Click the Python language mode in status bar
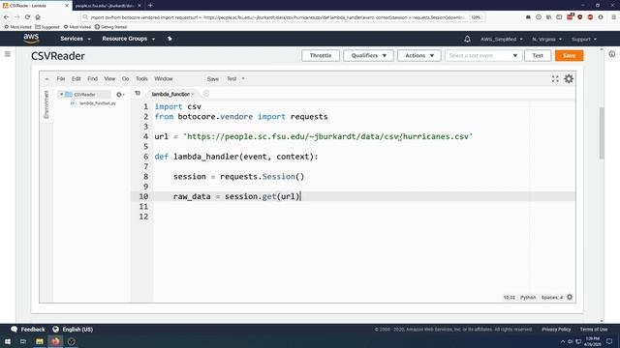This screenshot has width=620, height=348. [528, 297]
